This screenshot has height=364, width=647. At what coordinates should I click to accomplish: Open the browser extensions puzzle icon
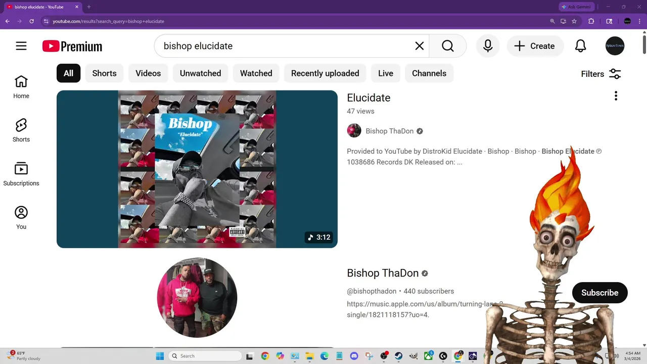tap(591, 21)
